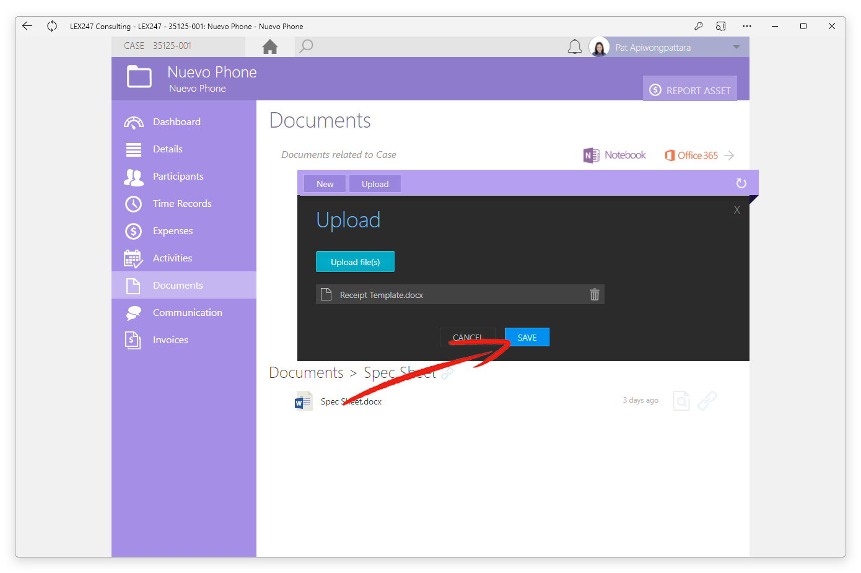Open Participants in the sidebar

coord(184,176)
